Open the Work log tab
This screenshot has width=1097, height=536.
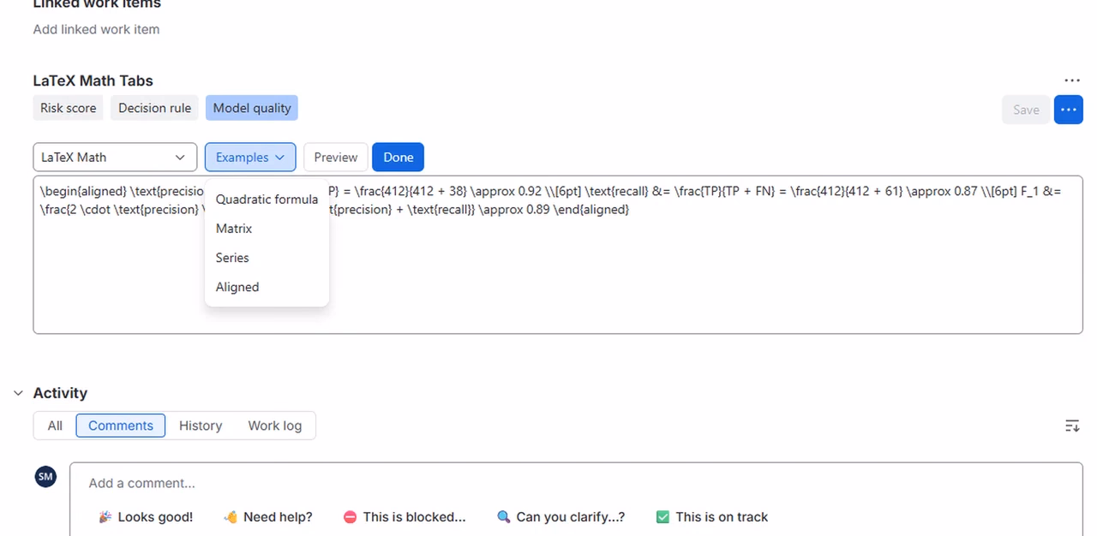pyautogui.click(x=275, y=426)
